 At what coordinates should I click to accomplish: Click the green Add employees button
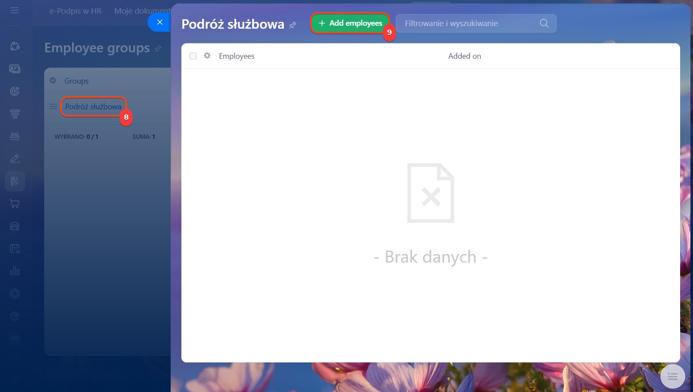[350, 23]
